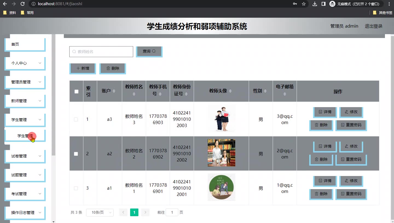Viewport: 394px width, 223px height.
Task: Click 查询 search button
Action: (x=149, y=51)
